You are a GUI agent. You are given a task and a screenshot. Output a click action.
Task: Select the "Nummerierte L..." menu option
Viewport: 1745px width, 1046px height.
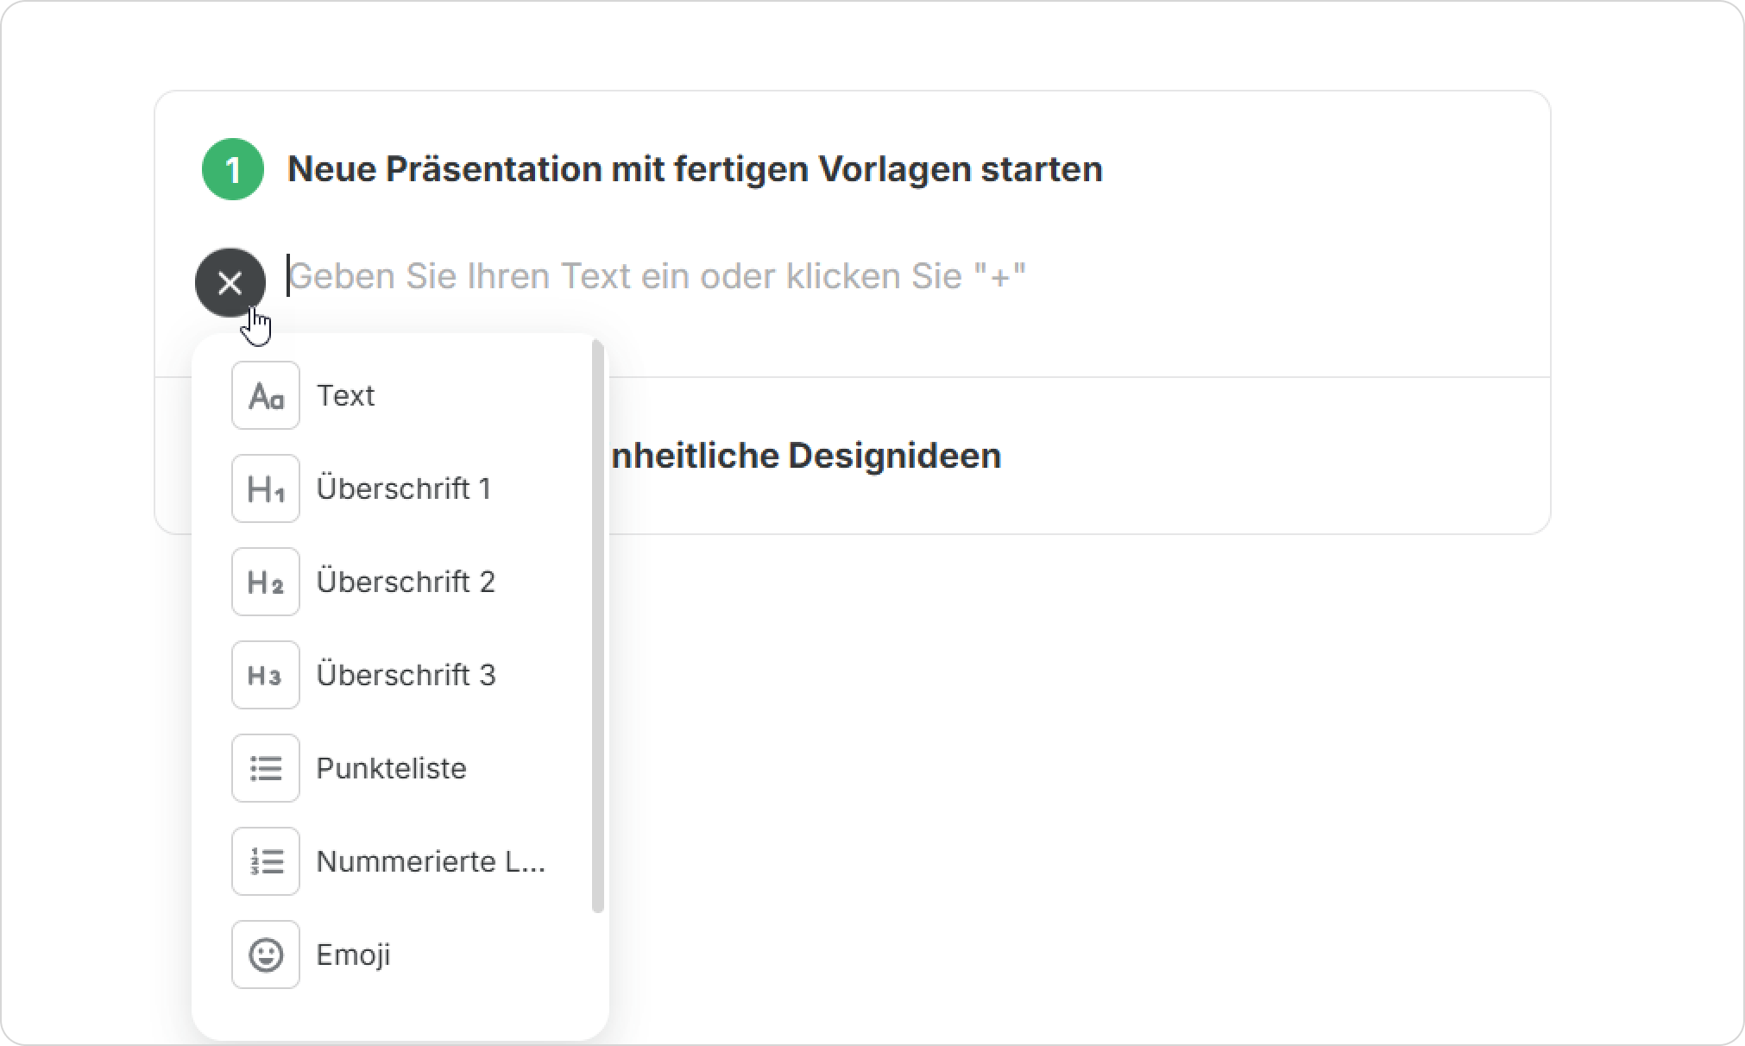(431, 861)
